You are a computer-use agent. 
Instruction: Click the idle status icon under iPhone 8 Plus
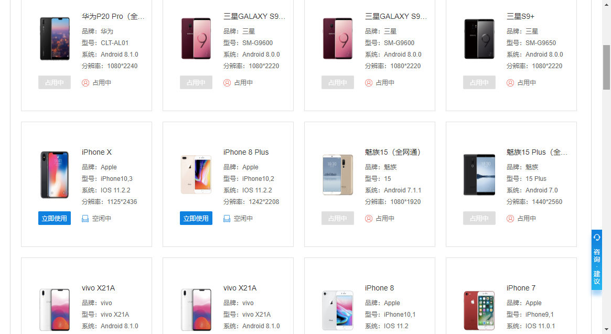click(x=227, y=219)
